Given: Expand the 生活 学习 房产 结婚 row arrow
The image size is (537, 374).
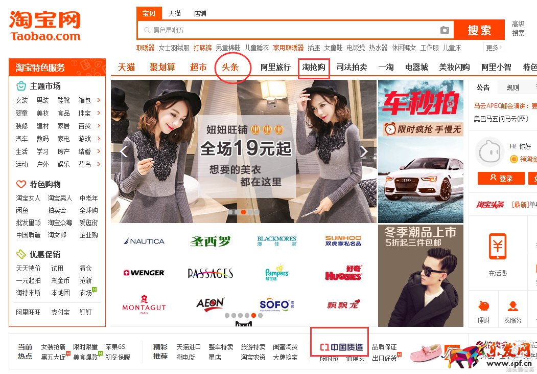Looking at the screenshot, I should [99, 151].
